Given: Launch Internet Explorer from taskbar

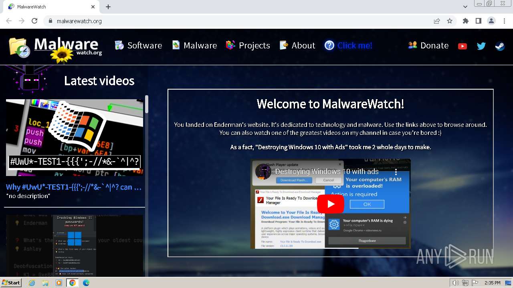Looking at the screenshot, I should tap(32, 283).
